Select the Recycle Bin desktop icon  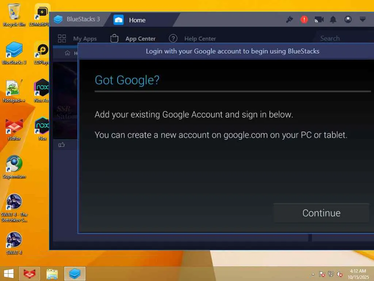14,15
